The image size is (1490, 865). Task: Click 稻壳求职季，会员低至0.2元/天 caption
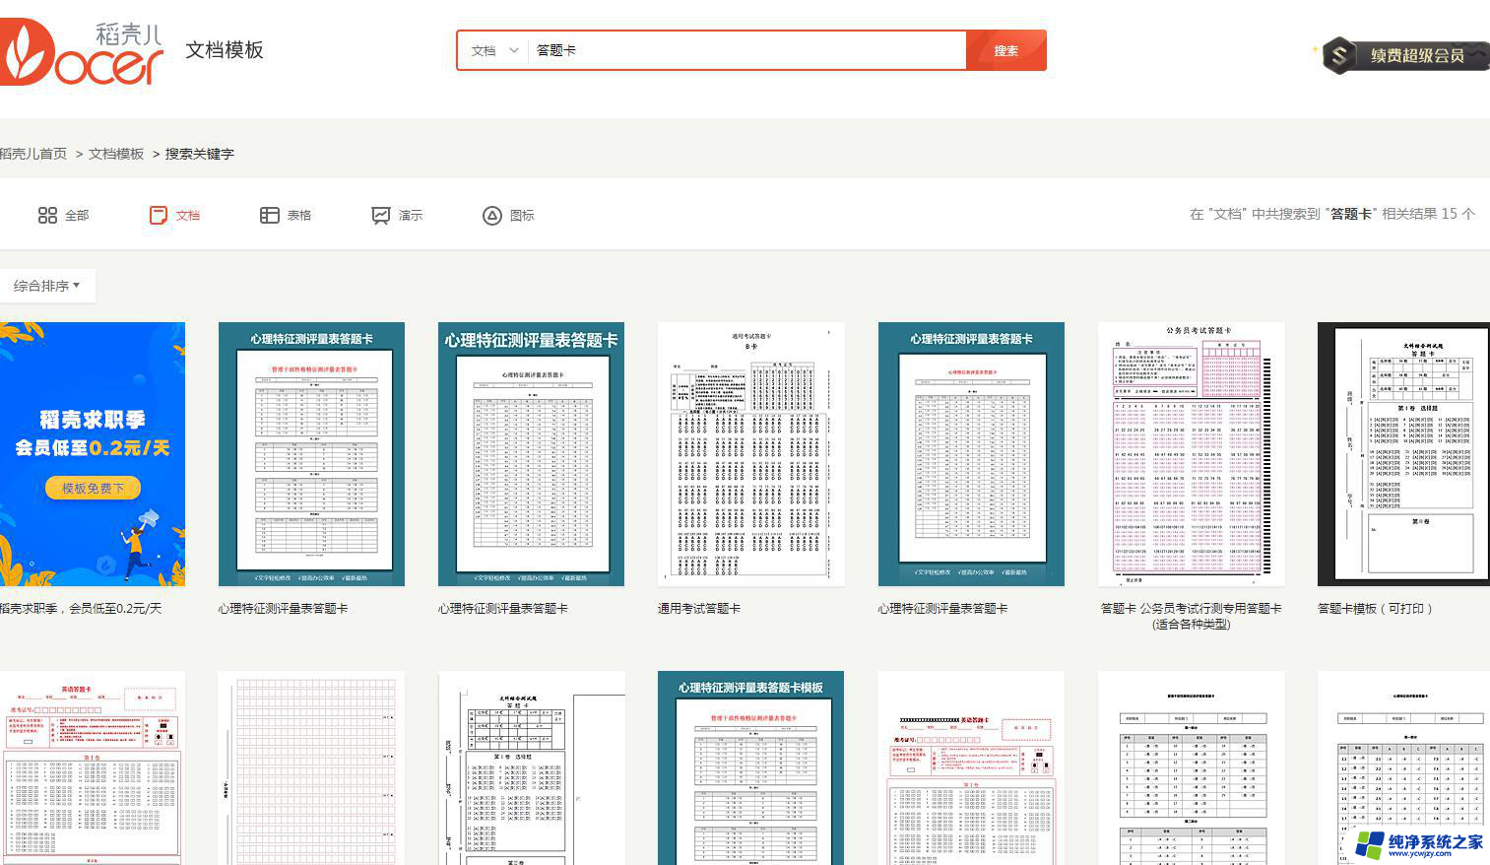pos(81,609)
